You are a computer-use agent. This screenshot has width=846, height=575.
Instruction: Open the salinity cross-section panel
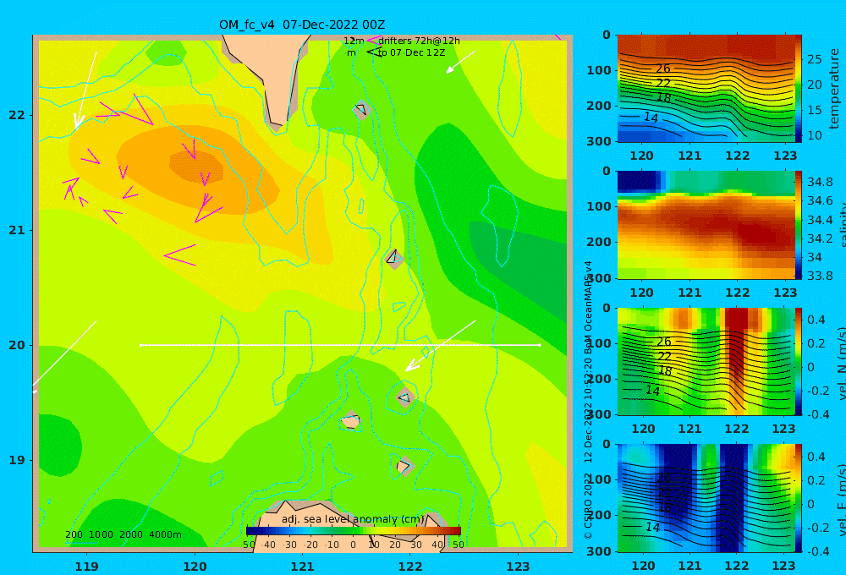pyautogui.click(x=706, y=225)
